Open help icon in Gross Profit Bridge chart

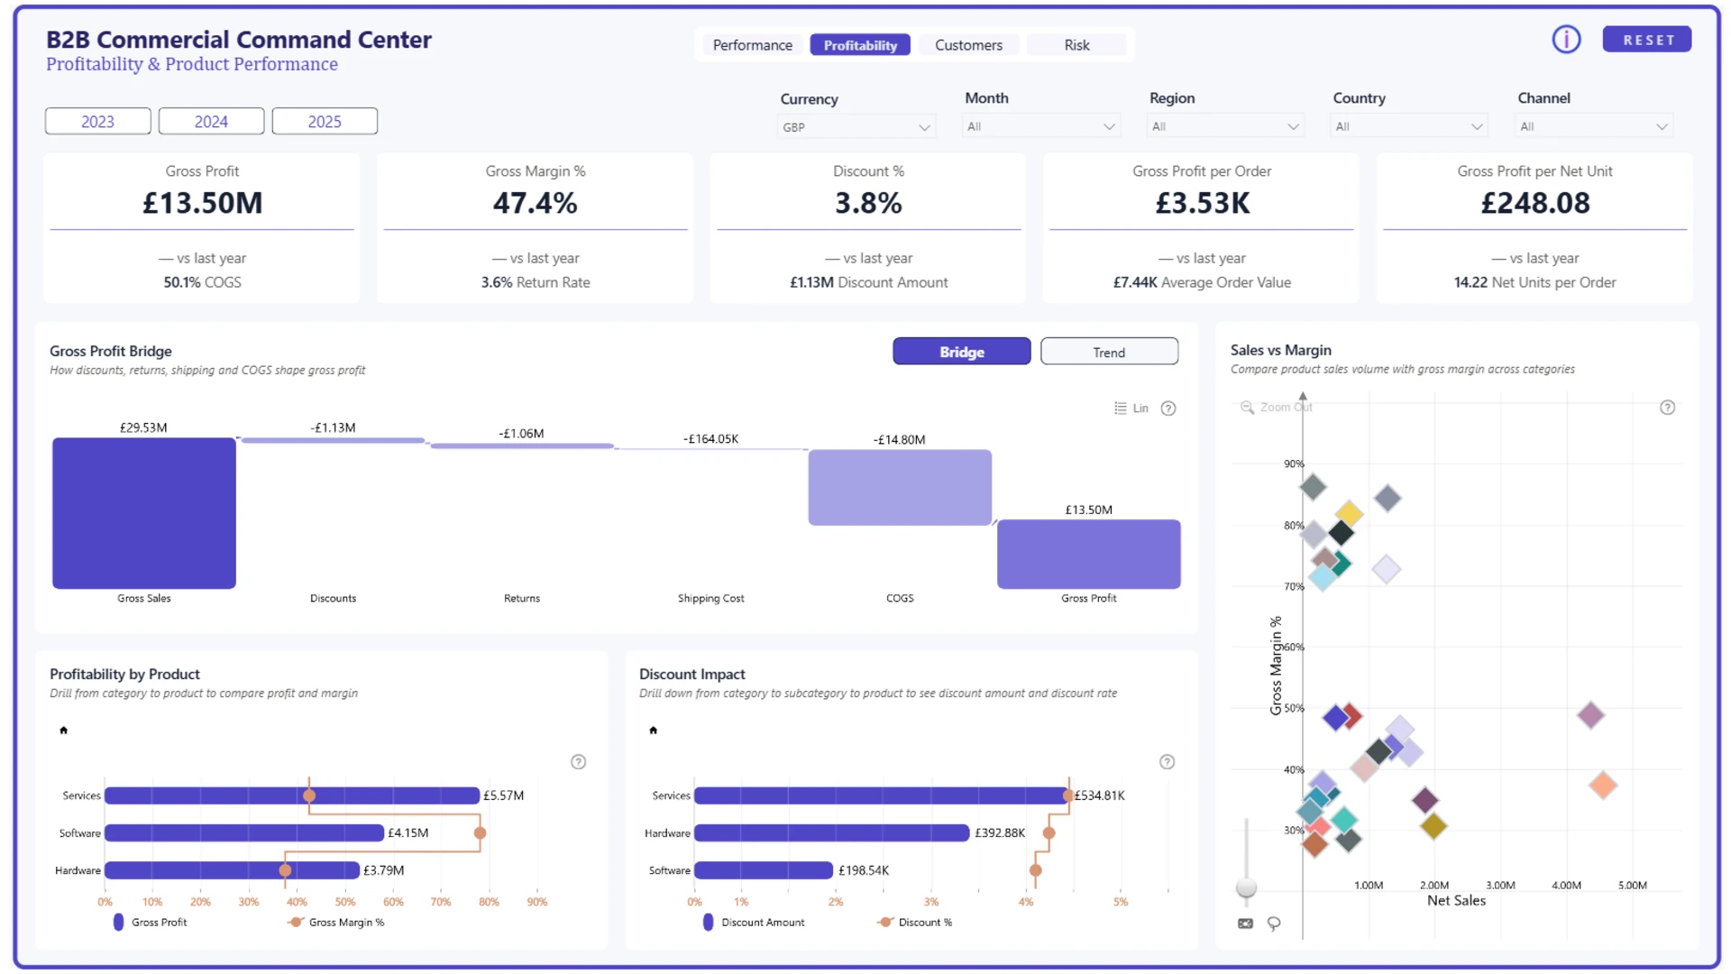click(x=1168, y=409)
